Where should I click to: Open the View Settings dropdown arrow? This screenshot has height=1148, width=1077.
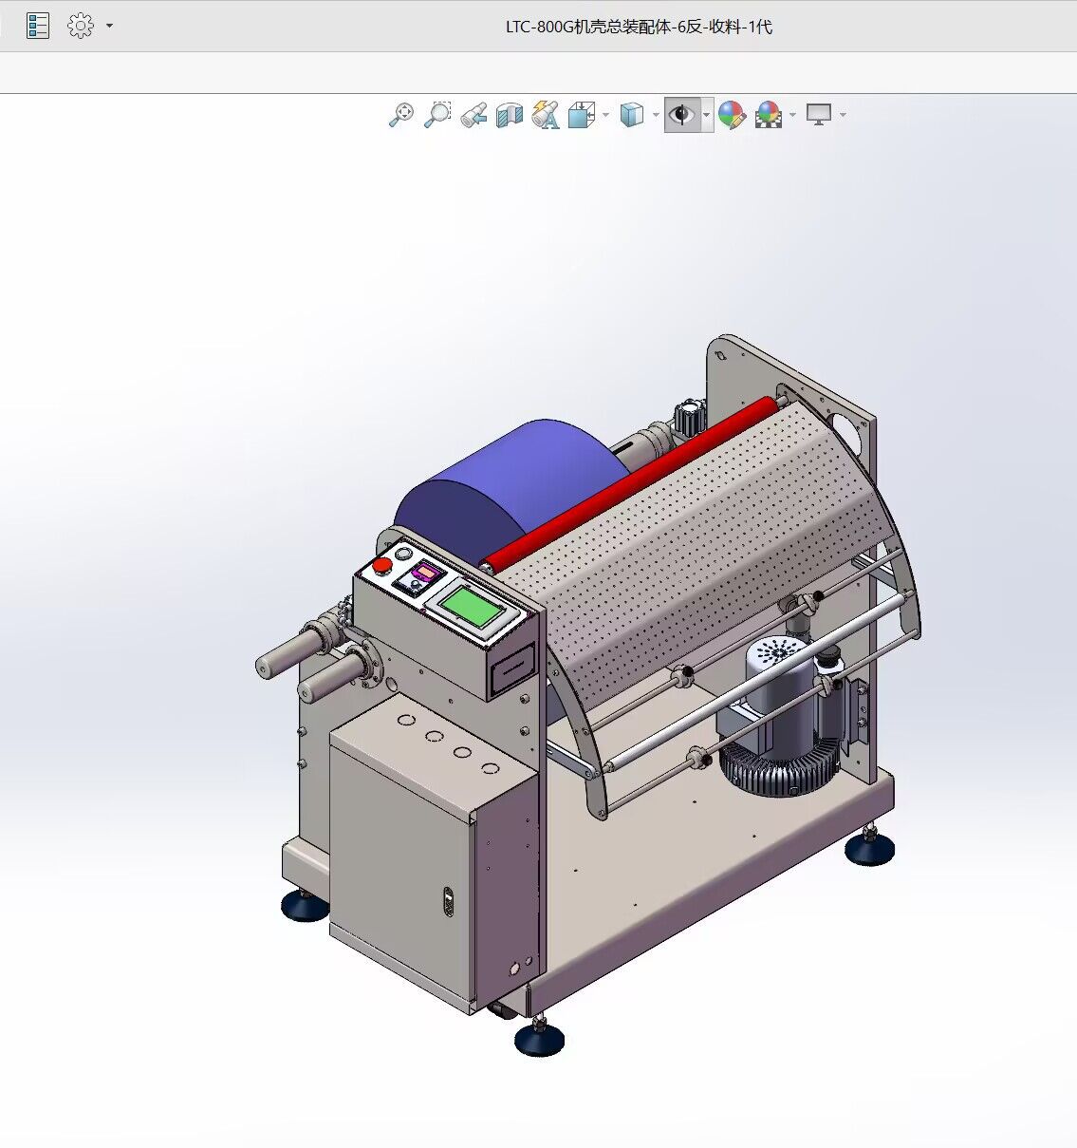[843, 116]
